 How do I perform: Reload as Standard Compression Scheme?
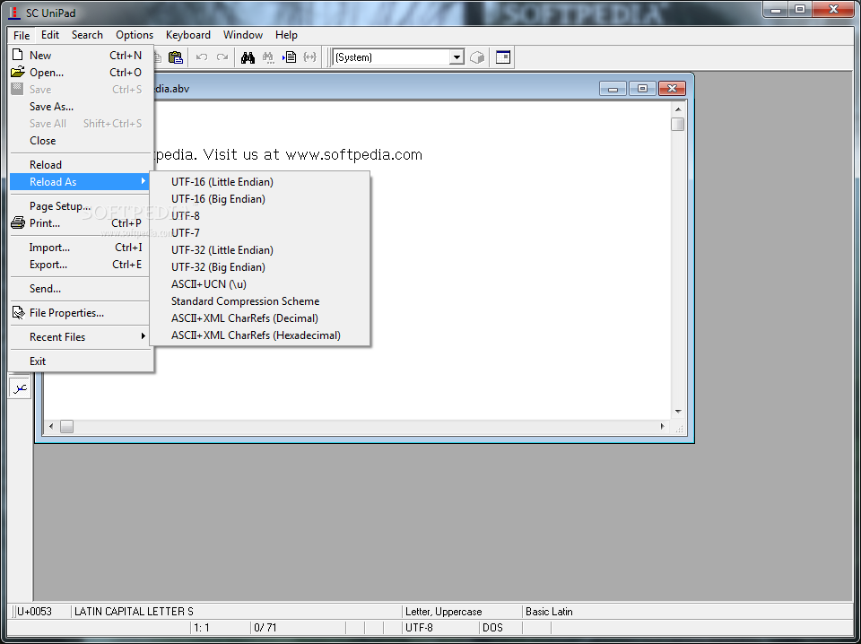pyautogui.click(x=260, y=300)
